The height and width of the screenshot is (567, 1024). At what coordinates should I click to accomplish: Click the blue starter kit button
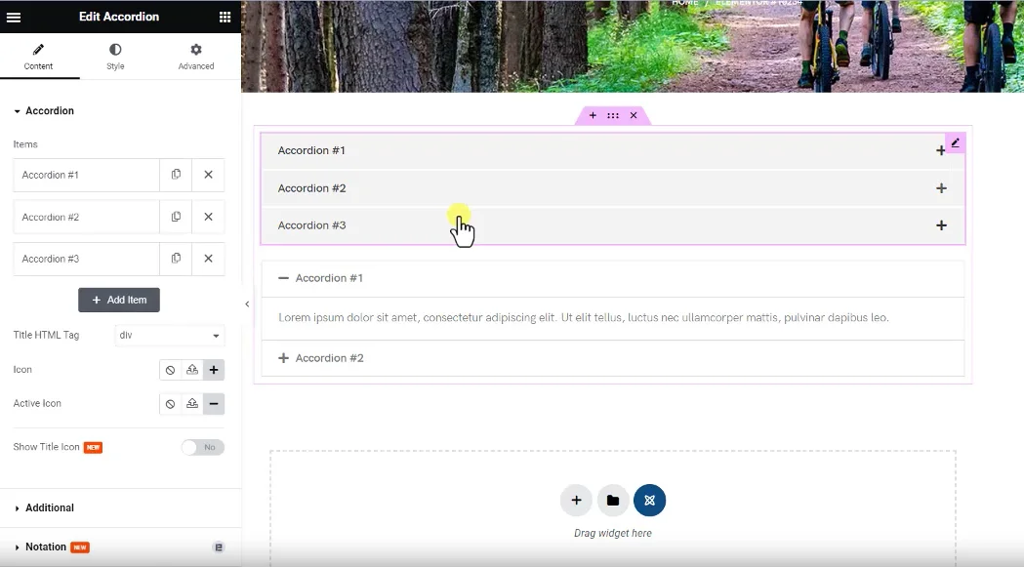pyautogui.click(x=649, y=501)
